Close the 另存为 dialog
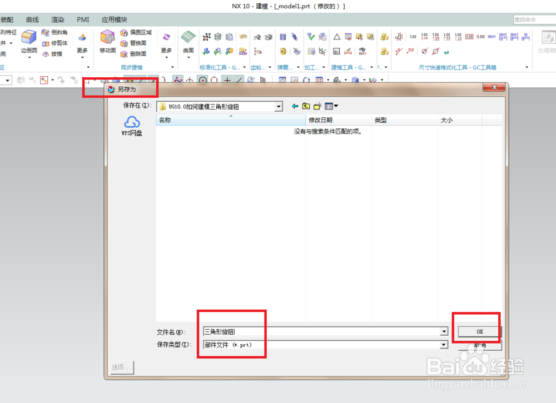The height and width of the screenshot is (403, 556). point(494,87)
